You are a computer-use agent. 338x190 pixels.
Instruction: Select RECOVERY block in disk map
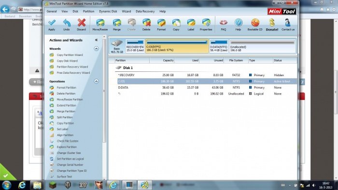(135, 46)
